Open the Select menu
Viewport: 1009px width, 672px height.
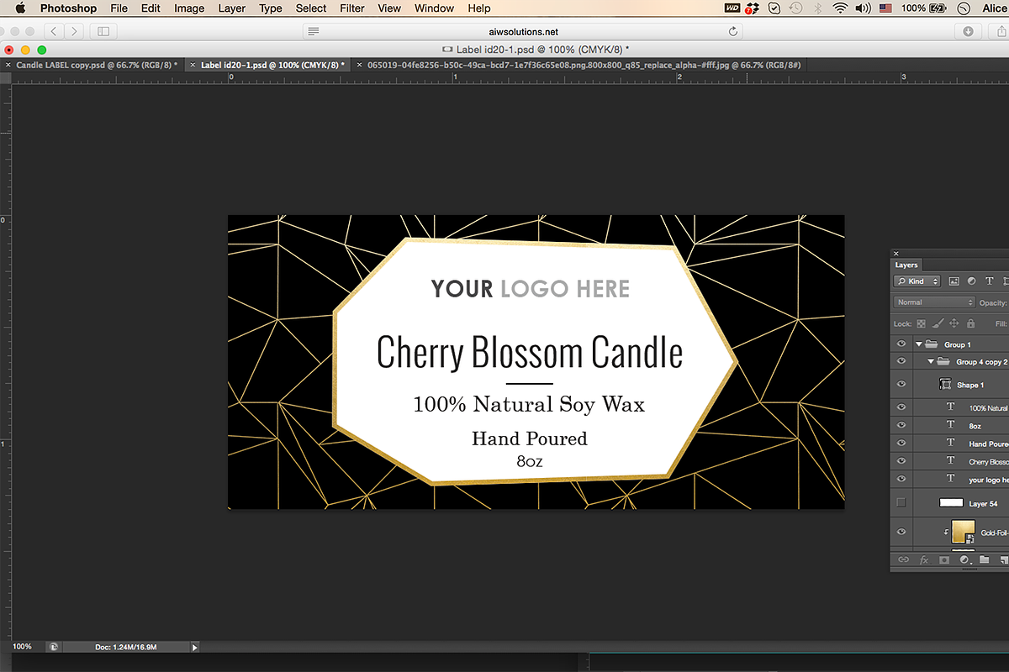[311, 8]
